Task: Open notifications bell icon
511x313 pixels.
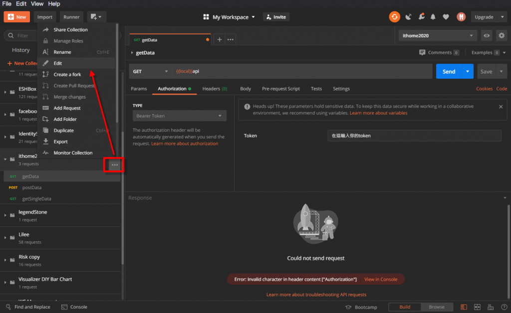Action: [x=433, y=17]
